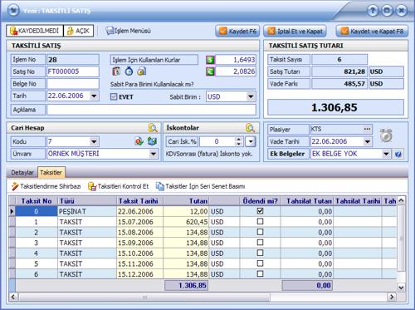The image size is (415, 310).
Task: Click the alarm clock reminder icon
Action: (386, 135)
